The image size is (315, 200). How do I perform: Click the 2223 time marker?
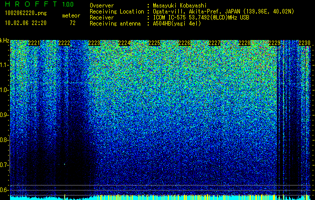point(94,43)
